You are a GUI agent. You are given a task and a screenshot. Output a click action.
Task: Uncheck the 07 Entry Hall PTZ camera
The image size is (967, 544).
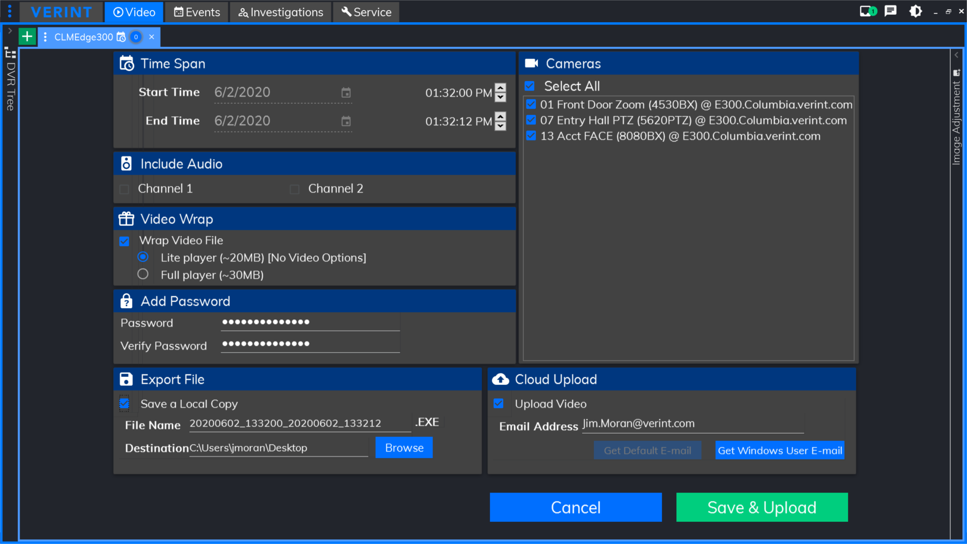(531, 120)
